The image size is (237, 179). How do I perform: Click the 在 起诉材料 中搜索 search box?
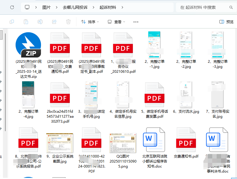[x=203, y=7]
